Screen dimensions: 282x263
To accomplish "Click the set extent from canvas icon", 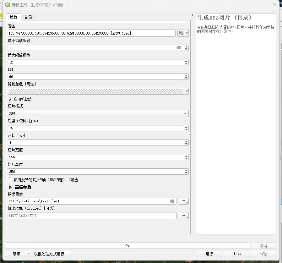I will pos(181,33).
